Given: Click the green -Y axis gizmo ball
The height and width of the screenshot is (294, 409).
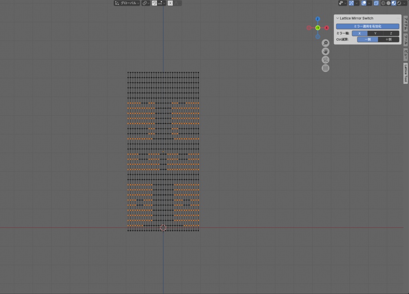Looking at the screenshot, I should click(x=318, y=28).
